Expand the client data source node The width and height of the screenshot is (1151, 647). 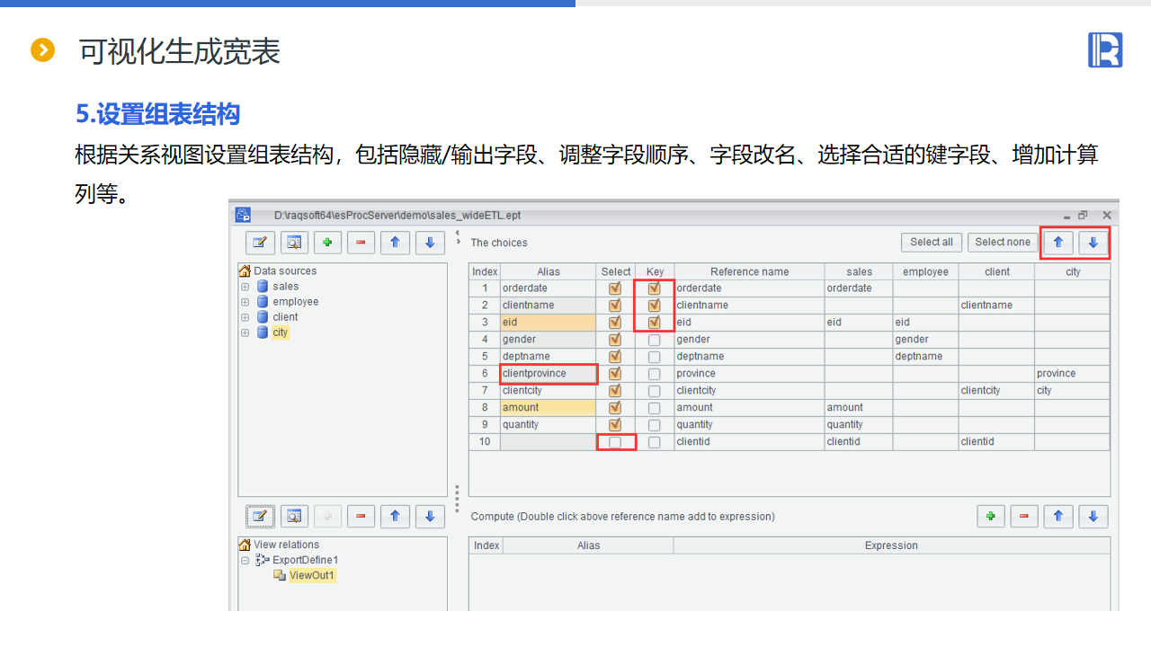[245, 317]
